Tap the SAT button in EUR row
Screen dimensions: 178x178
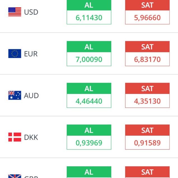tap(147, 47)
